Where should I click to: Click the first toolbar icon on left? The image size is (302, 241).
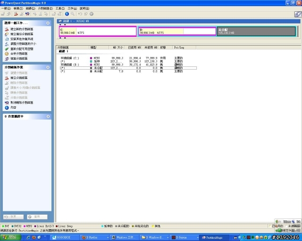[x=3, y=14]
